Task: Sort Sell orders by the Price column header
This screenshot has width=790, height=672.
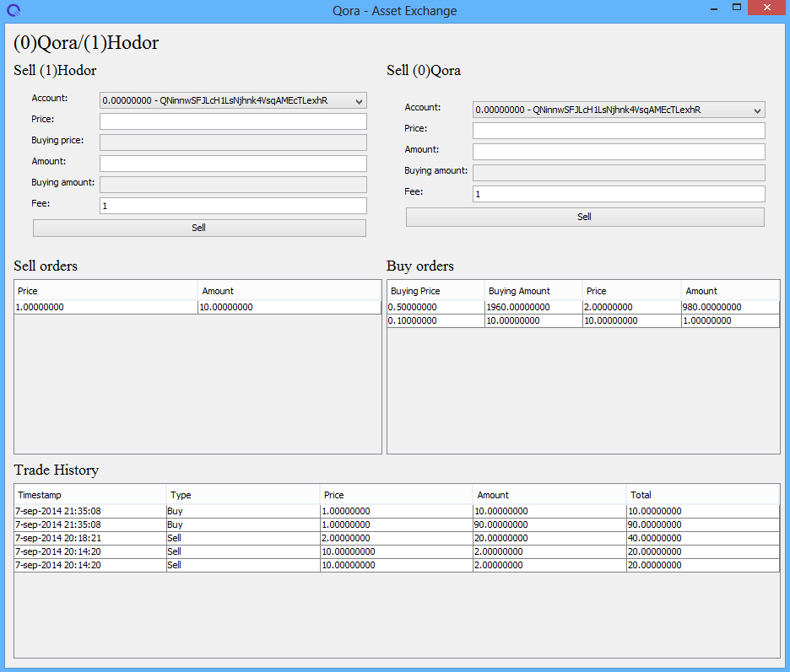Action: pos(106,291)
